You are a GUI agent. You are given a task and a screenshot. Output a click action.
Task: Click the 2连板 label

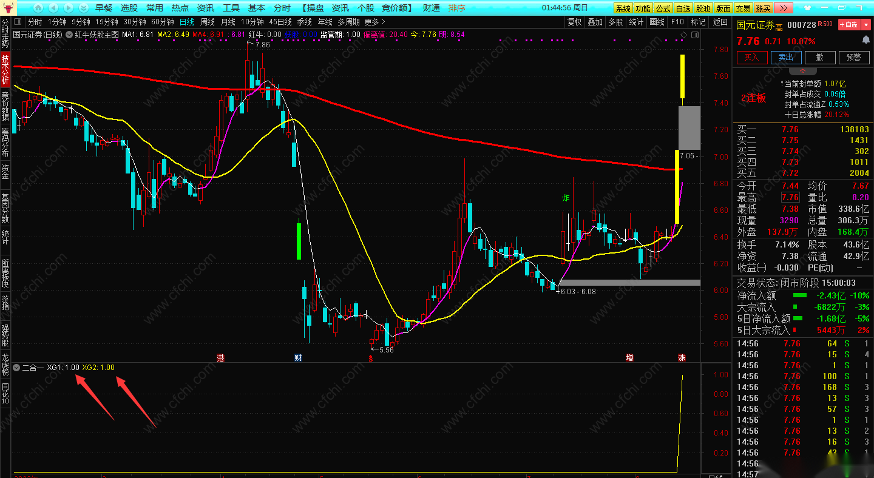click(753, 98)
